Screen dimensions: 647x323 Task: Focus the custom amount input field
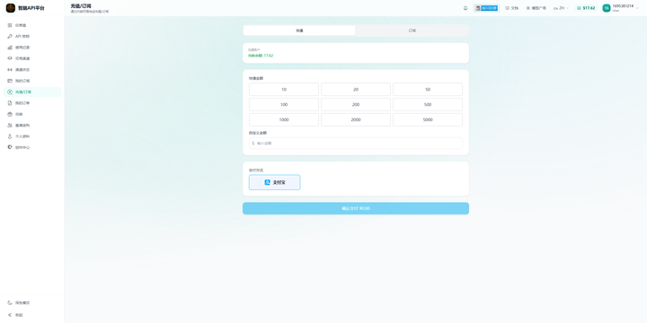click(x=356, y=144)
